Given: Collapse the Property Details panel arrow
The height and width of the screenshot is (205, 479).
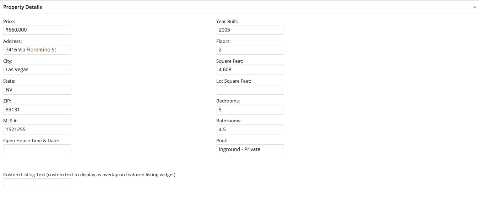Looking at the screenshot, I should [474, 7].
